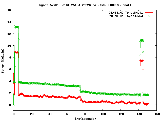The image size is (162, 121).
Task: Click the y-axis tick label 12
Action: coord(9,34)
